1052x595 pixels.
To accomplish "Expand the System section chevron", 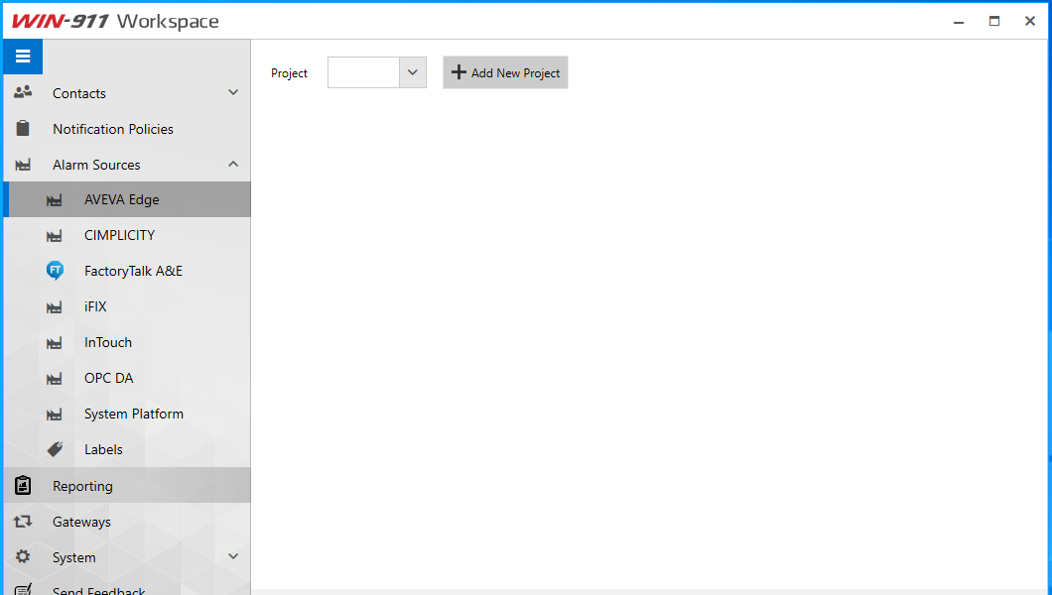I will pos(233,556).
